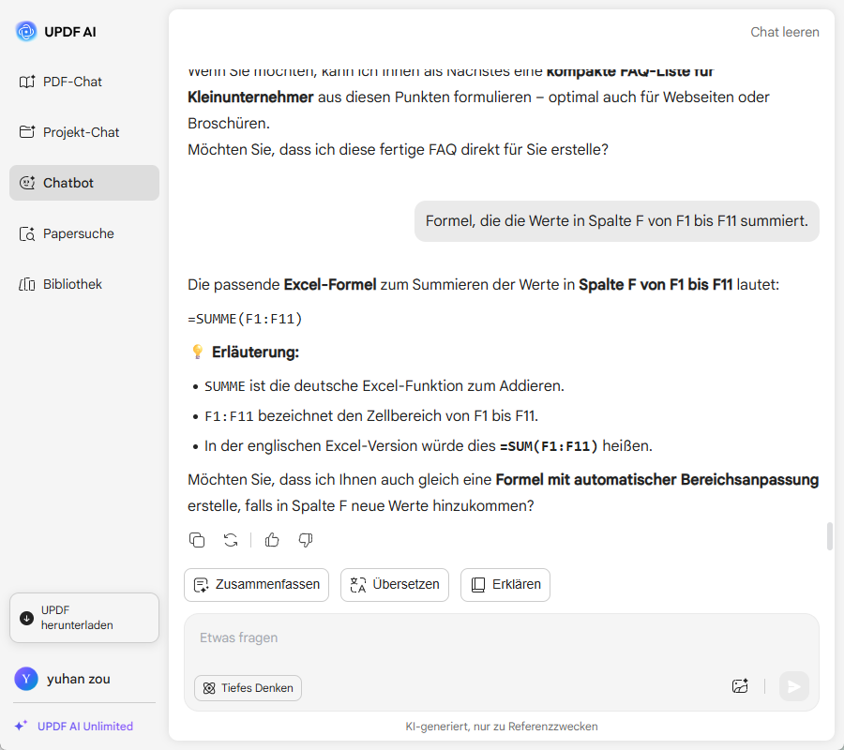
Task: Focus the Etwas fragen input field
Action: coord(501,638)
